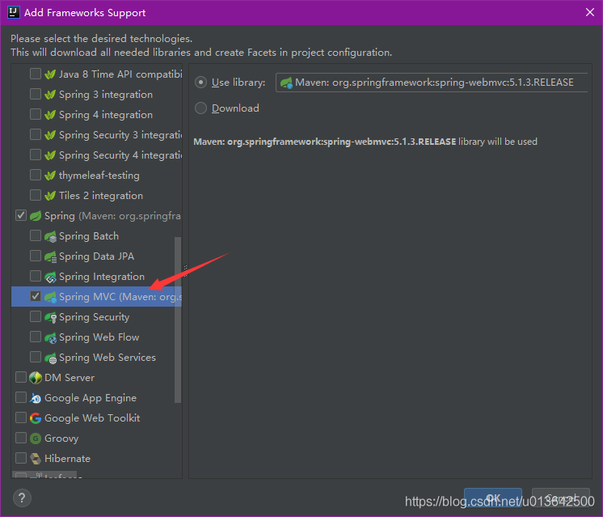The image size is (603, 517).
Task: Enable the Spring Batch checkbox
Action: [x=36, y=235]
